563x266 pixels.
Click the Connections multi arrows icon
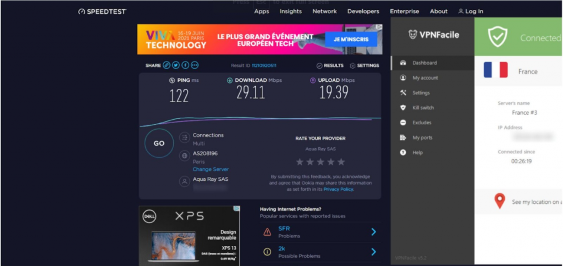185,137
